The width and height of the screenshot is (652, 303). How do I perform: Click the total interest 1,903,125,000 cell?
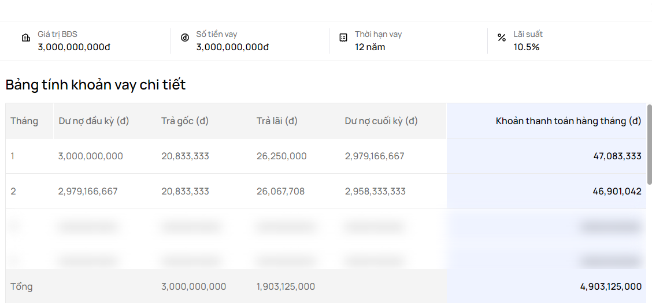286,287
